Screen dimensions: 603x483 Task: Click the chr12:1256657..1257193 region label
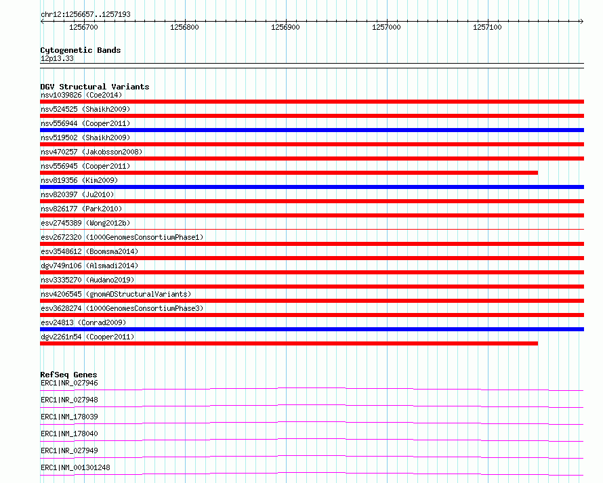point(85,14)
